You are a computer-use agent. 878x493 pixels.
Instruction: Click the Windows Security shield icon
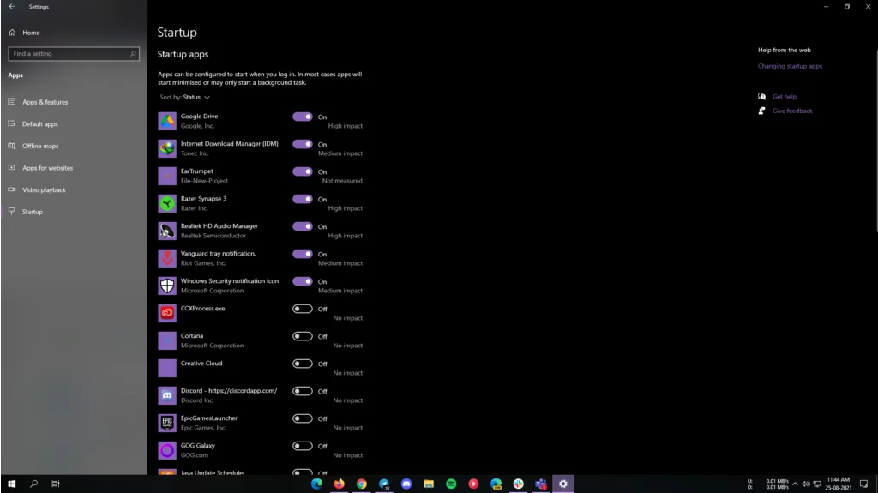click(x=166, y=286)
